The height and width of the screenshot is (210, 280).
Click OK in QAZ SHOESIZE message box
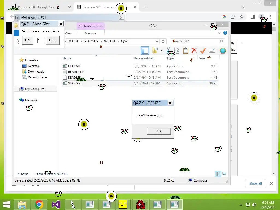click(x=159, y=131)
